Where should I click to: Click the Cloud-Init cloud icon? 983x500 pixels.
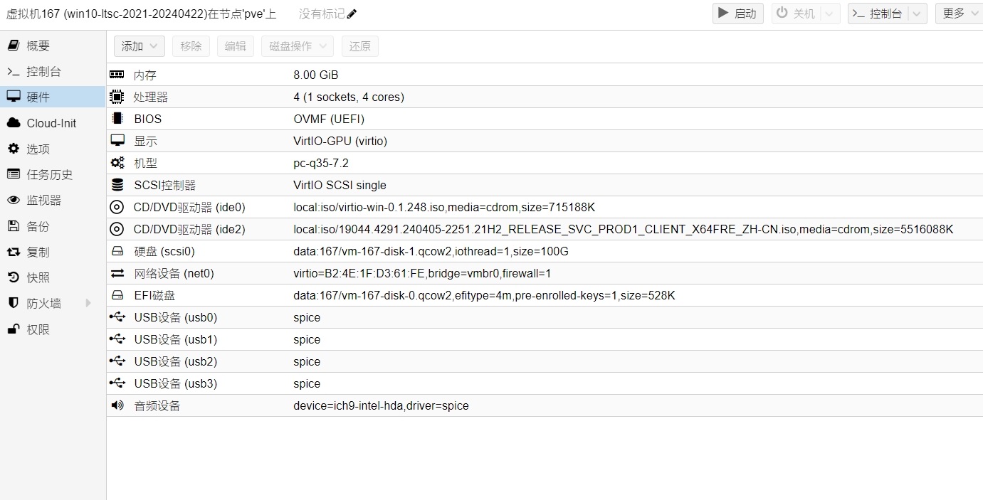pos(13,123)
